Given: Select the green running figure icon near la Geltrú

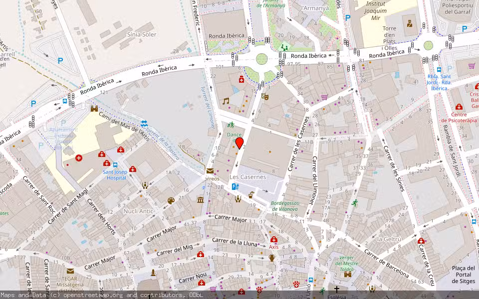Looking at the screenshot, I should pos(355,203).
